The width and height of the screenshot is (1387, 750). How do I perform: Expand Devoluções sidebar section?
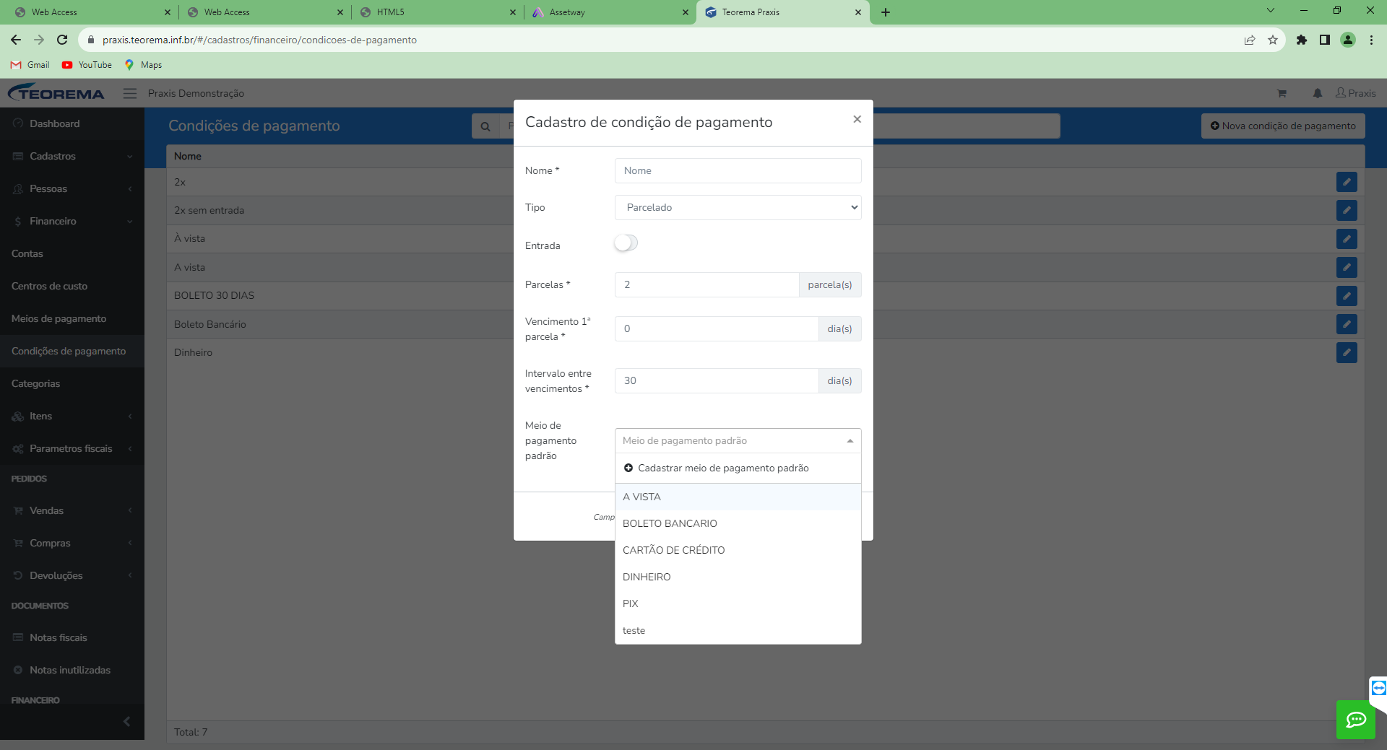[x=72, y=575]
